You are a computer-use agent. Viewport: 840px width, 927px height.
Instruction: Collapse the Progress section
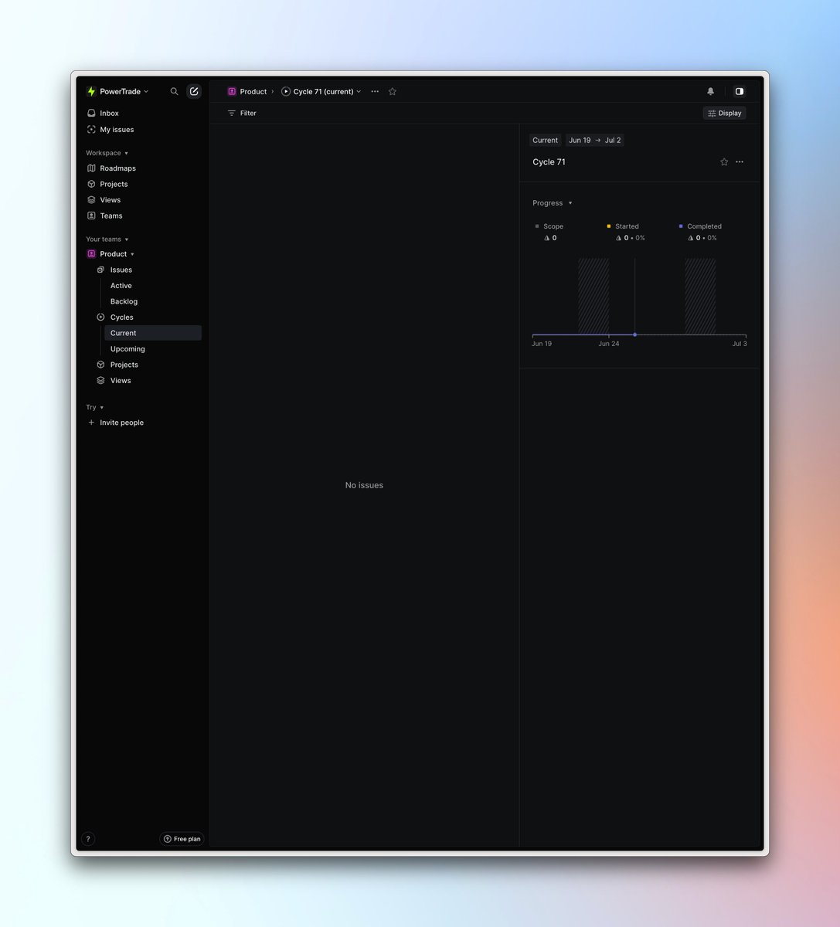click(553, 203)
